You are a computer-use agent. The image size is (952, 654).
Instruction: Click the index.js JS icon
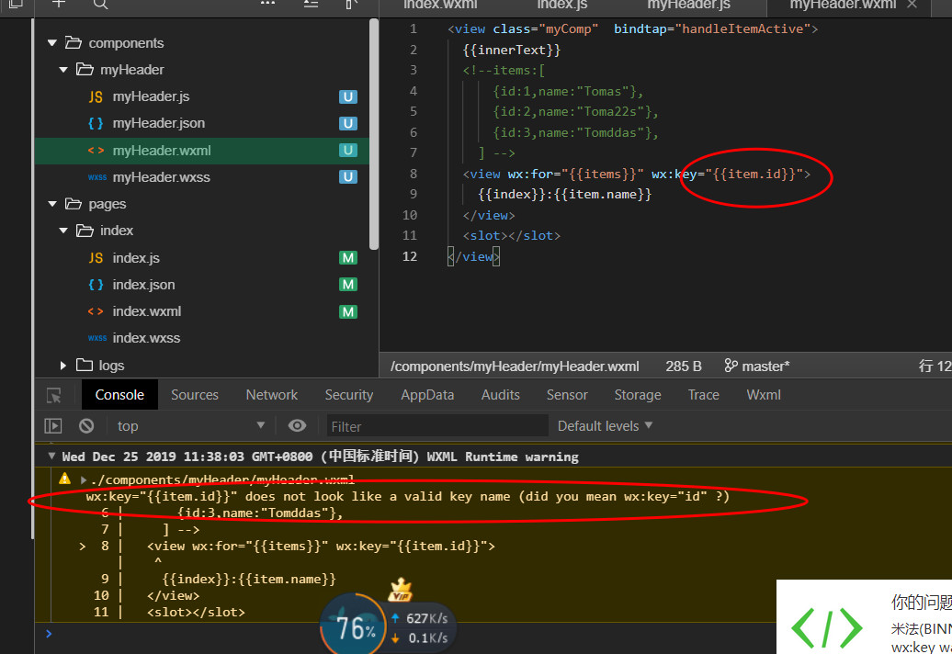coord(96,258)
